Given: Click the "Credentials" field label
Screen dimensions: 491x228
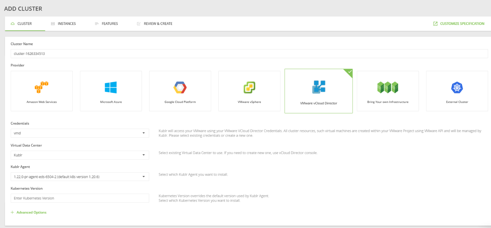Looking at the screenshot, I should 20,123.
